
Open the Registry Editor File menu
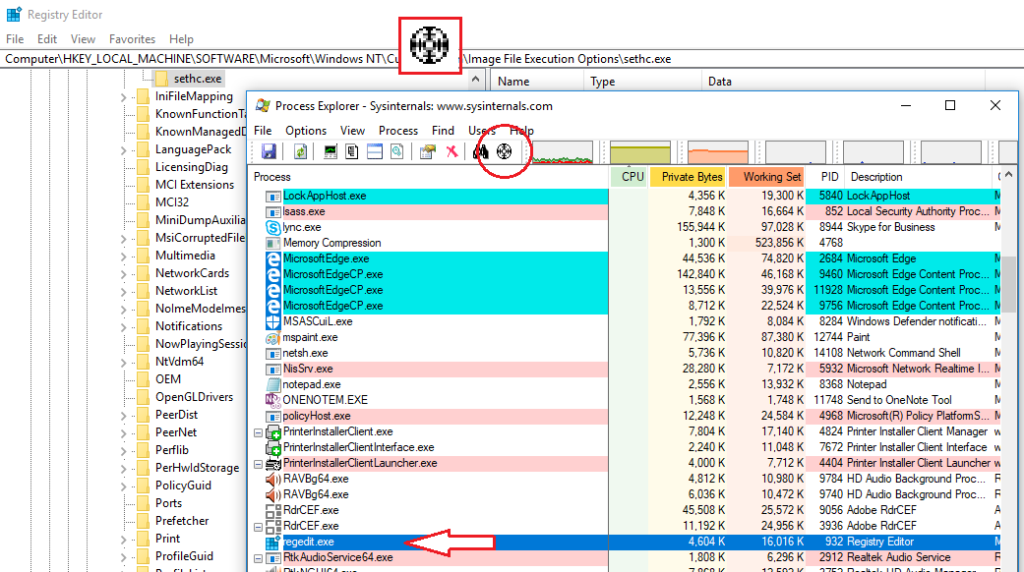coord(15,39)
